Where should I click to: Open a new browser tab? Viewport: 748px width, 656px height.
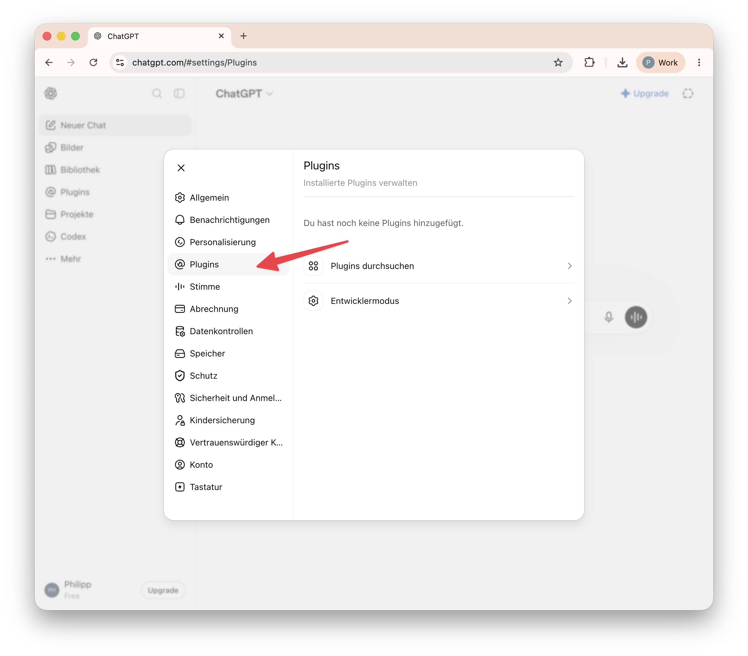pyautogui.click(x=243, y=36)
